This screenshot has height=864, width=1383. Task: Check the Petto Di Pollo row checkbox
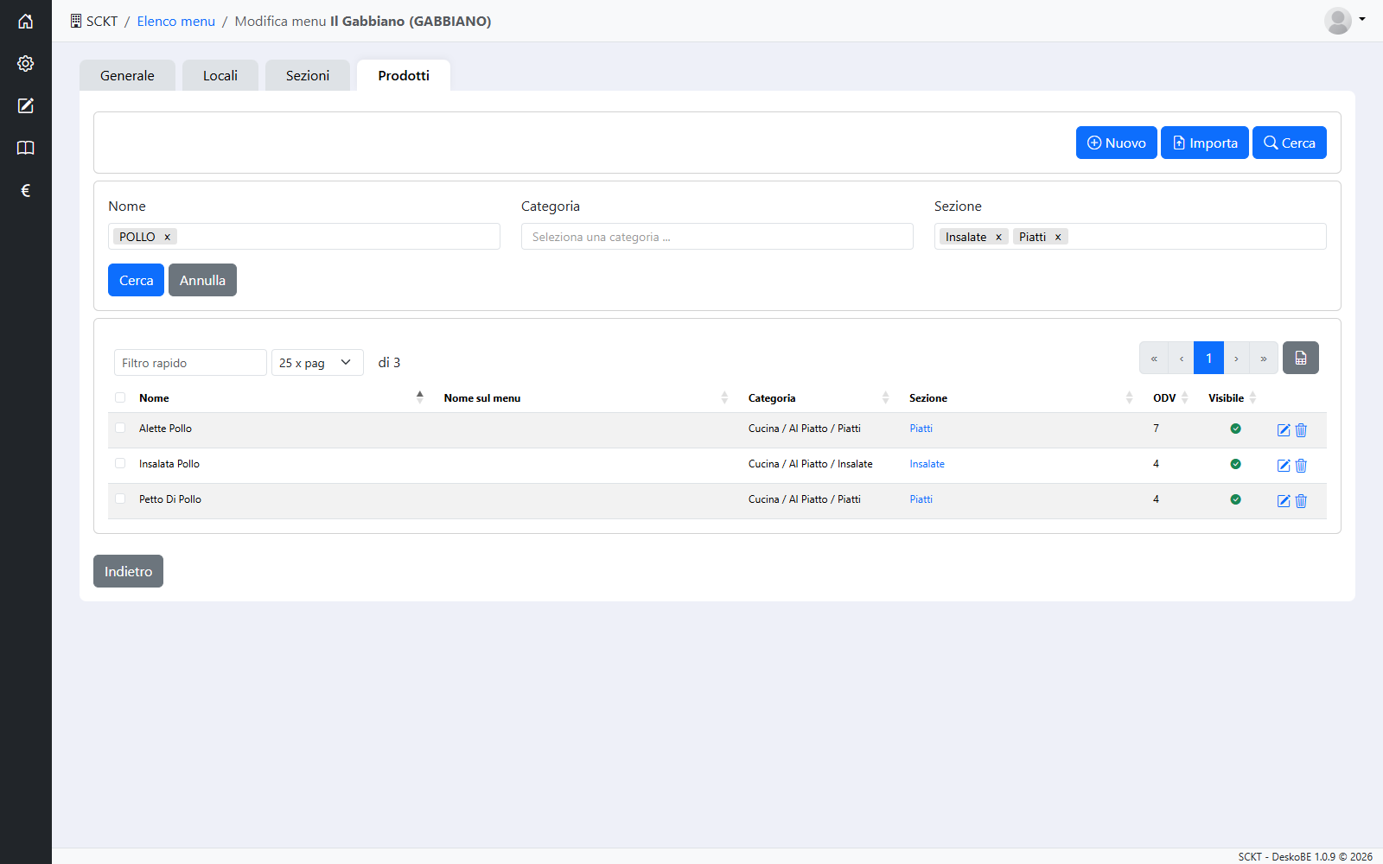[x=120, y=499]
